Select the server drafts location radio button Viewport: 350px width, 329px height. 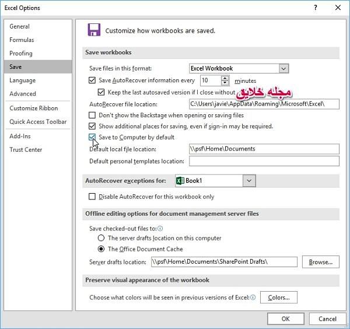101,238
